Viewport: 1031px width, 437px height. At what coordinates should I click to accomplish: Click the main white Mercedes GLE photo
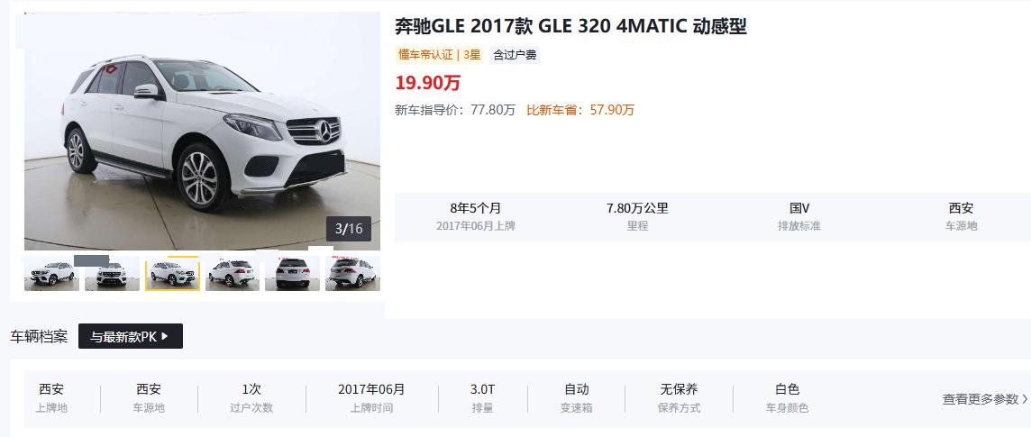[202, 131]
